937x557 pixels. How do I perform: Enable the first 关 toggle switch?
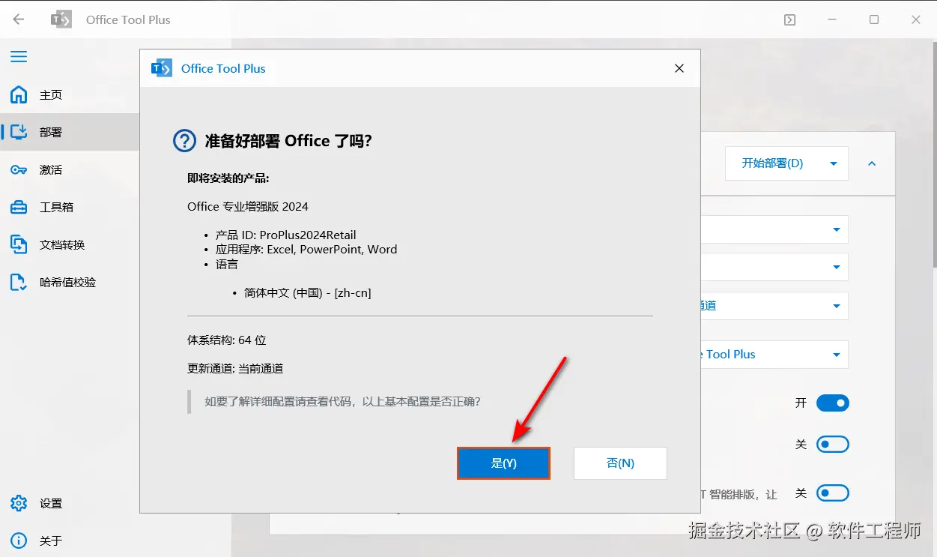point(832,445)
